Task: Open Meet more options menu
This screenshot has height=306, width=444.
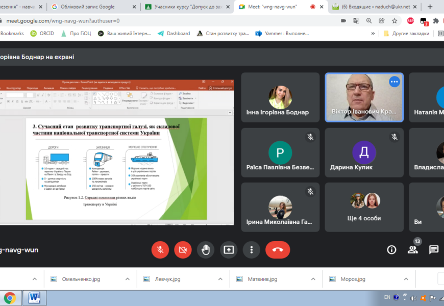Action: [x=252, y=250]
